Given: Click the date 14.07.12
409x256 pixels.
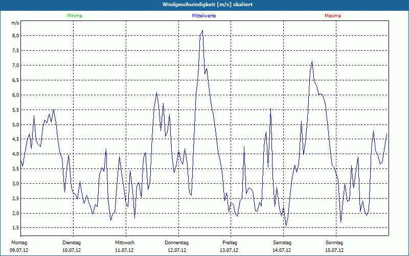Looking at the screenshot, I should pyautogui.click(x=282, y=250).
